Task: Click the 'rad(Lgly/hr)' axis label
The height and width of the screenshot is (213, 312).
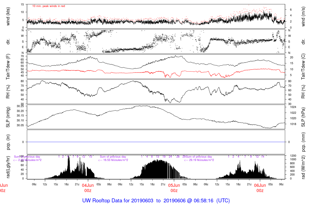Action: tap(8, 167)
